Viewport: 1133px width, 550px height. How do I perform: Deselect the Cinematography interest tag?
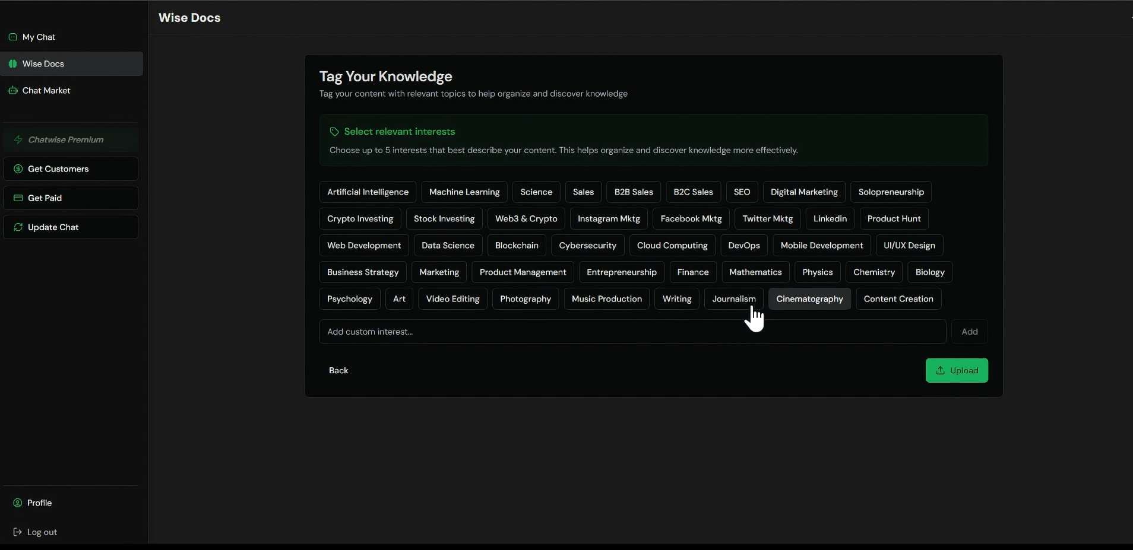(x=809, y=298)
